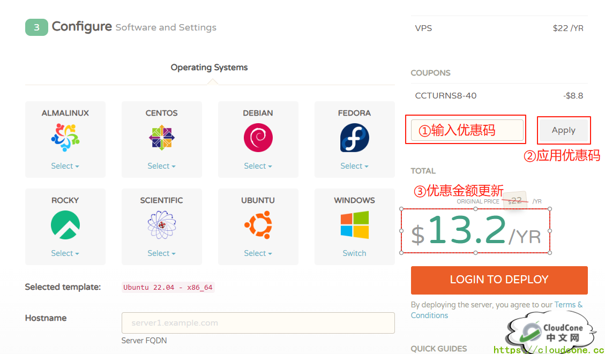Click the AlmaLinux logo icon
Image resolution: width=605 pixels, height=354 pixels.
pyautogui.click(x=65, y=138)
